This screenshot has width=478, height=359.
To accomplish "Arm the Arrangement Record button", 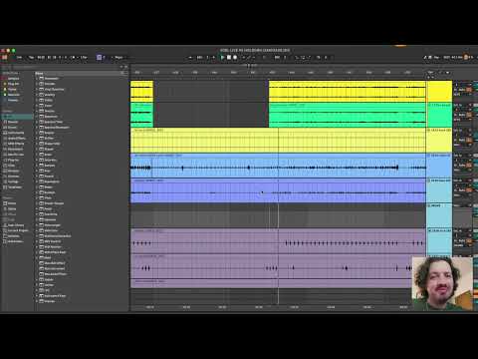I will [x=235, y=57].
